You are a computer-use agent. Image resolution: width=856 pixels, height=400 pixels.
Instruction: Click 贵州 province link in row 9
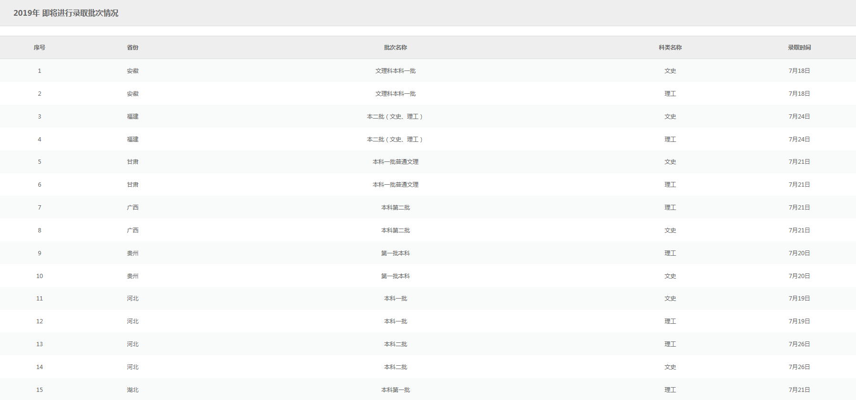coord(132,253)
